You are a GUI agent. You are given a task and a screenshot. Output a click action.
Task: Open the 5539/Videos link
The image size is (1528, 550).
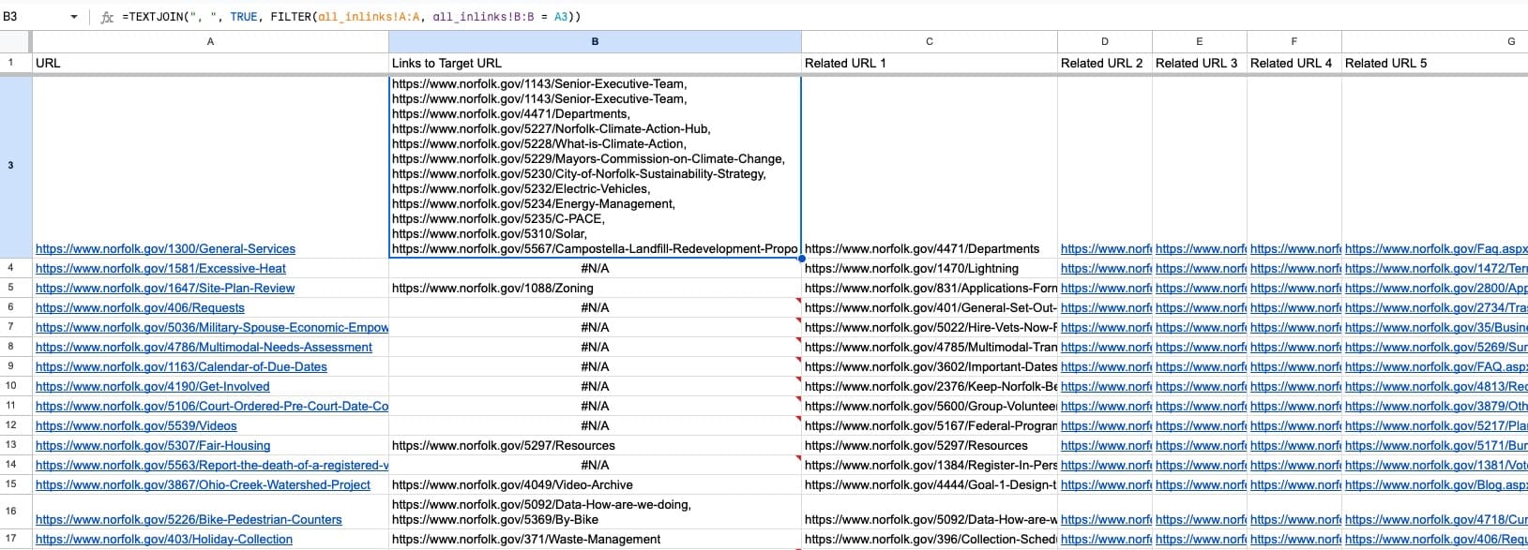[136, 426]
